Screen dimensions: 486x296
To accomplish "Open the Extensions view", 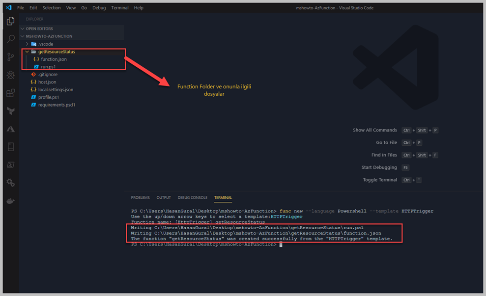I will coord(10,93).
